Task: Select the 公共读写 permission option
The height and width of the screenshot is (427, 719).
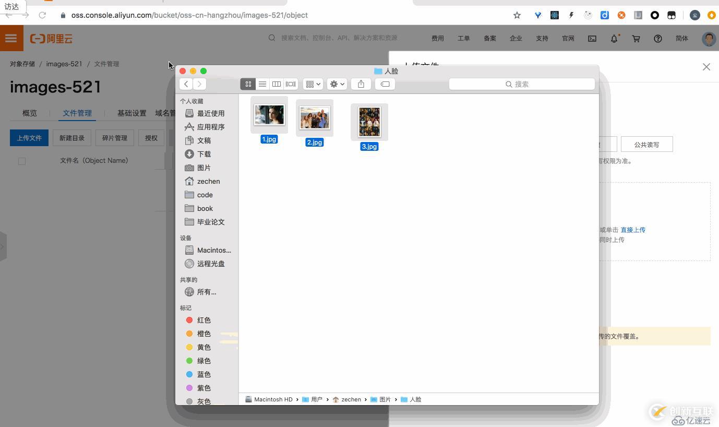Action: click(646, 144)
